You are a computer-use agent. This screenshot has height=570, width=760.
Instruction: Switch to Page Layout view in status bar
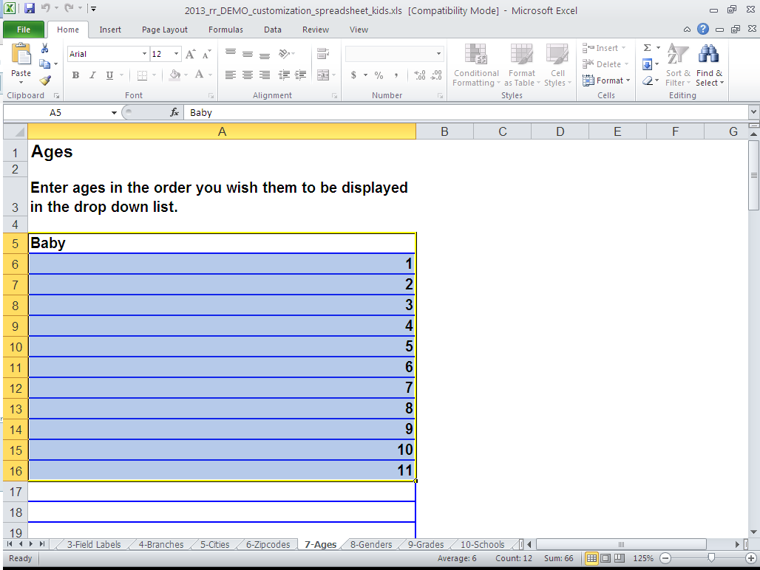click(605, 558)
